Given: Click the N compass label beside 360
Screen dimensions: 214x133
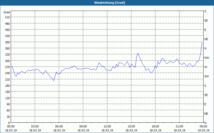Looking at the screenshot, I should pos(205,48).
